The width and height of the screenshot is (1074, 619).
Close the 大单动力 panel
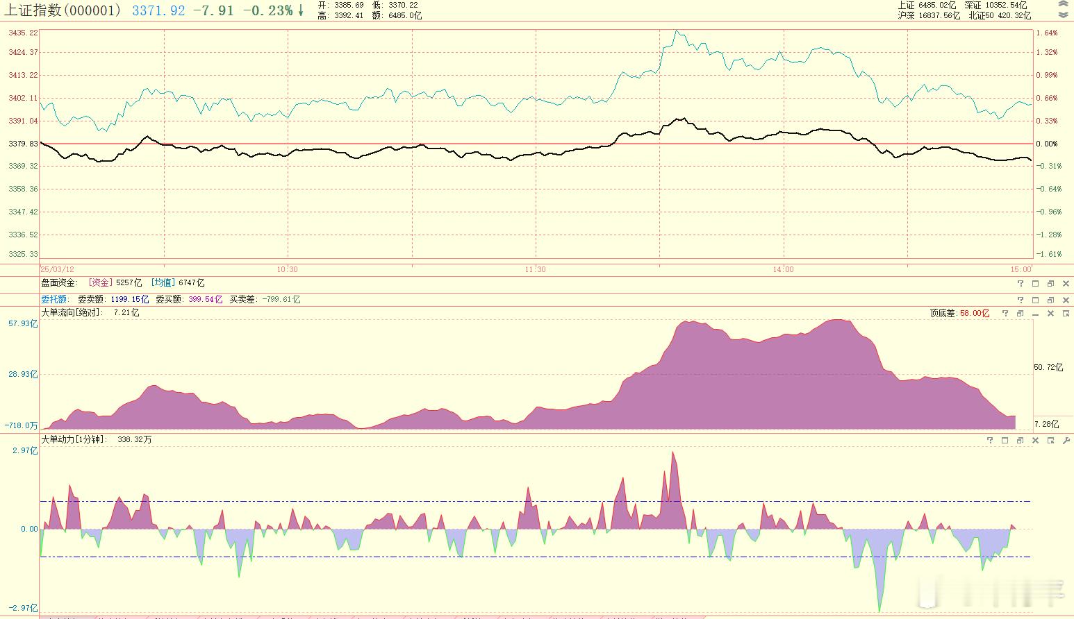tap(1035, 440)
